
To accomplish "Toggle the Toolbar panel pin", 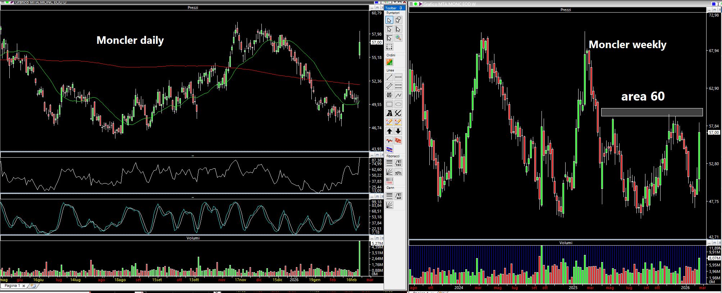I will (401, 8).
